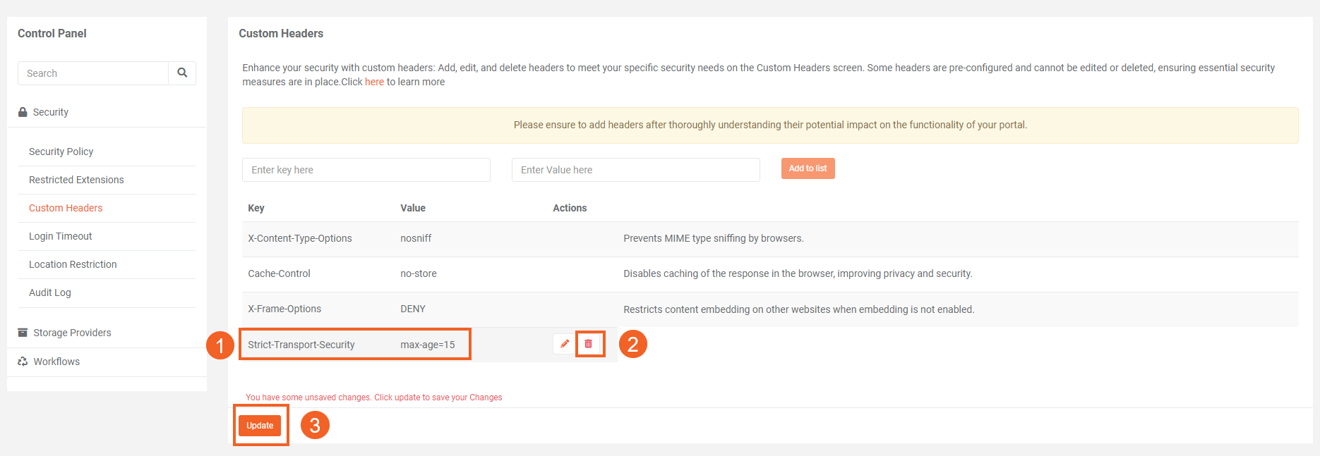The width and height of the screenshot is (1320, 456).
Task: Focus the Enter key here field
Action: point(366,170)
